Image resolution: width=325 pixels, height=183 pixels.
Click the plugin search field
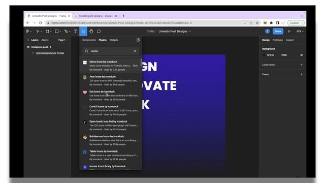[111, 51]
